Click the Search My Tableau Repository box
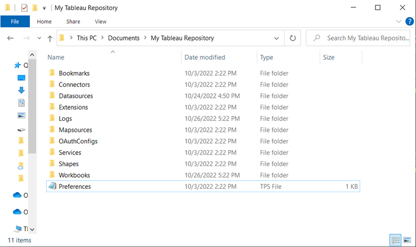Image resolution: width=416 pixels, height=247 pixels. [x=358, y=38]
